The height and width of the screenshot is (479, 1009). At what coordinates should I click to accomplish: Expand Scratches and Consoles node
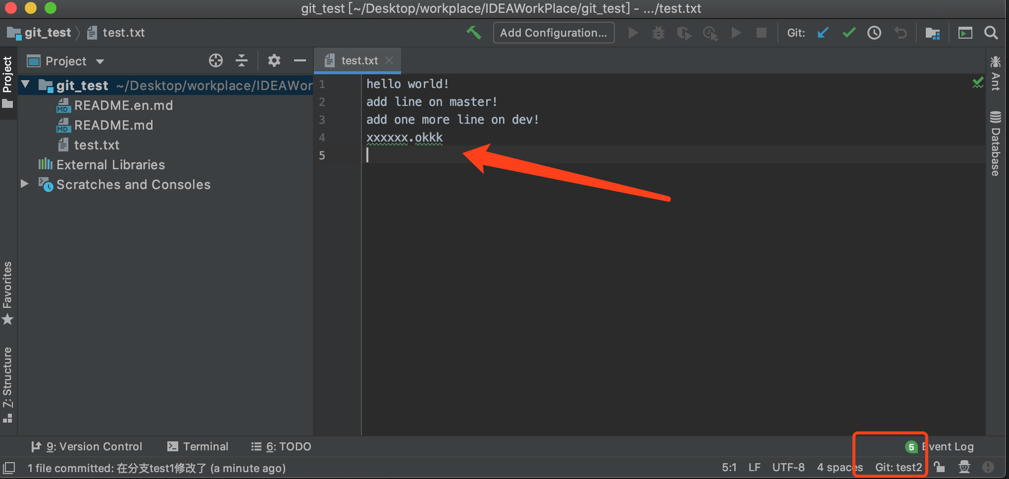click(25, 184)
